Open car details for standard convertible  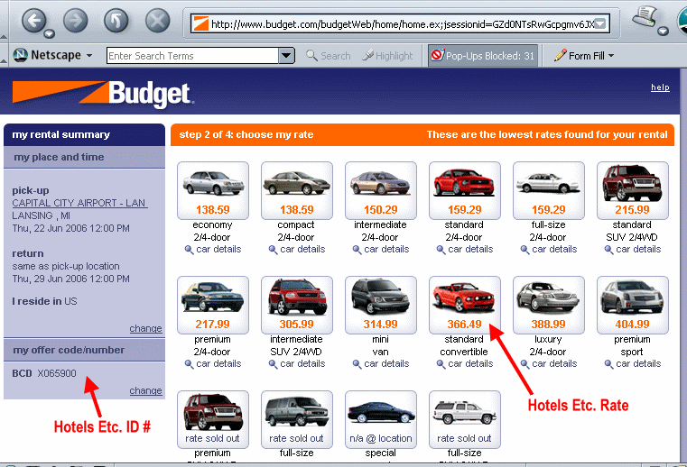[x=465, y=363]
